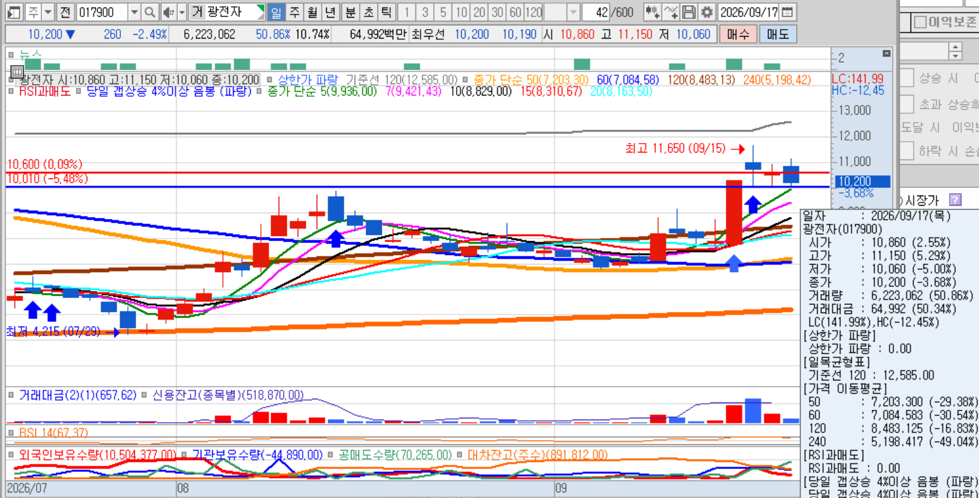Open the stock code history dropdown
Screen dimensions: 979x498
134,12
